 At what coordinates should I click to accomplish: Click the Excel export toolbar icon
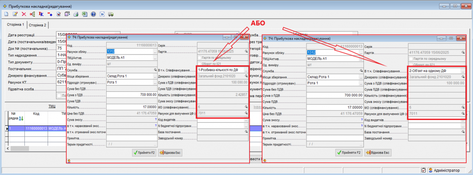(84, 14)
